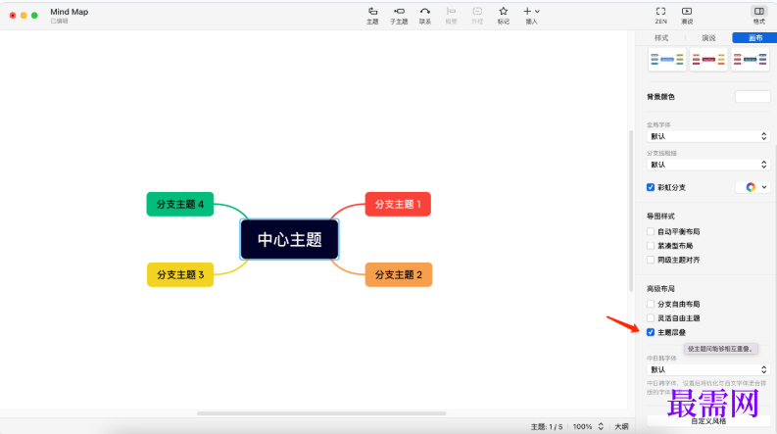Open the 中日韩字体 CJK font dropdown
This screenshot has height=434, width=777.
click(707, 369)
